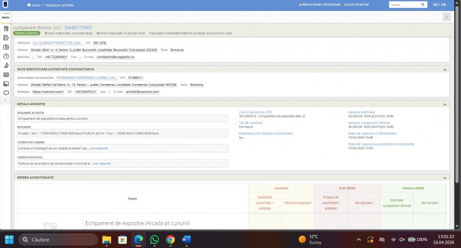Collapse the Detalii Achizitie section
The image size is (461, 248).
point(445,104)
